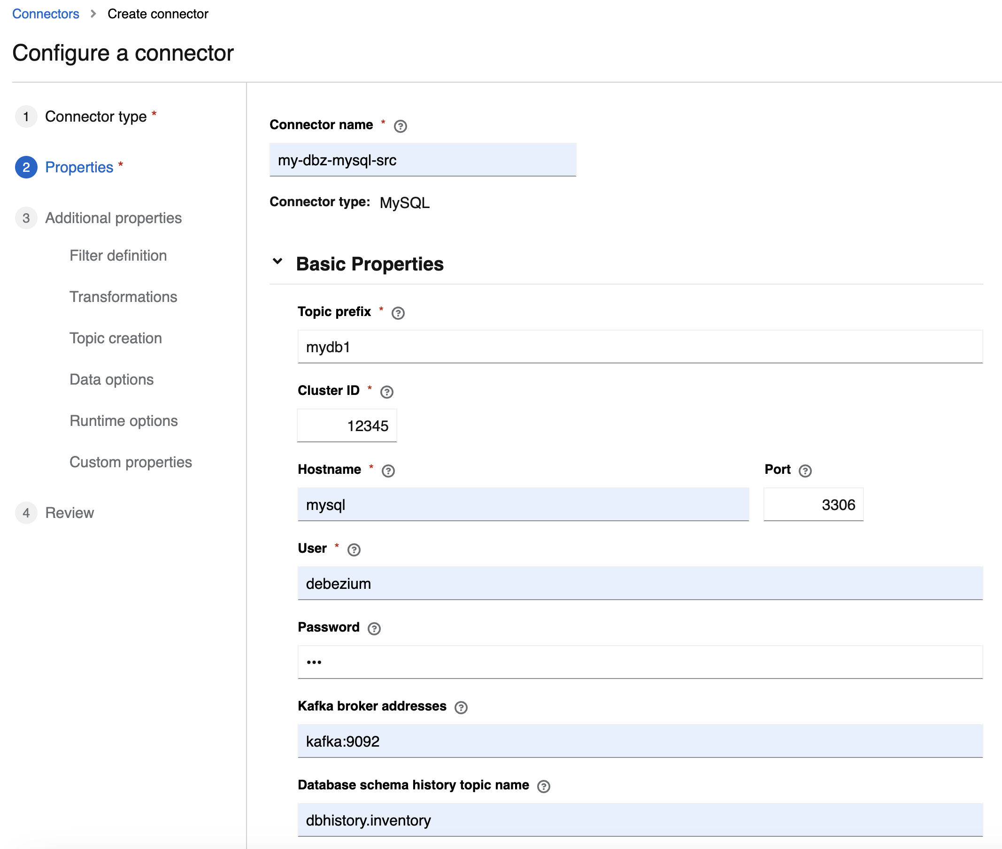Open the Filter definition sub-step
Screen dimensions: 1002x849
[118, 255]
